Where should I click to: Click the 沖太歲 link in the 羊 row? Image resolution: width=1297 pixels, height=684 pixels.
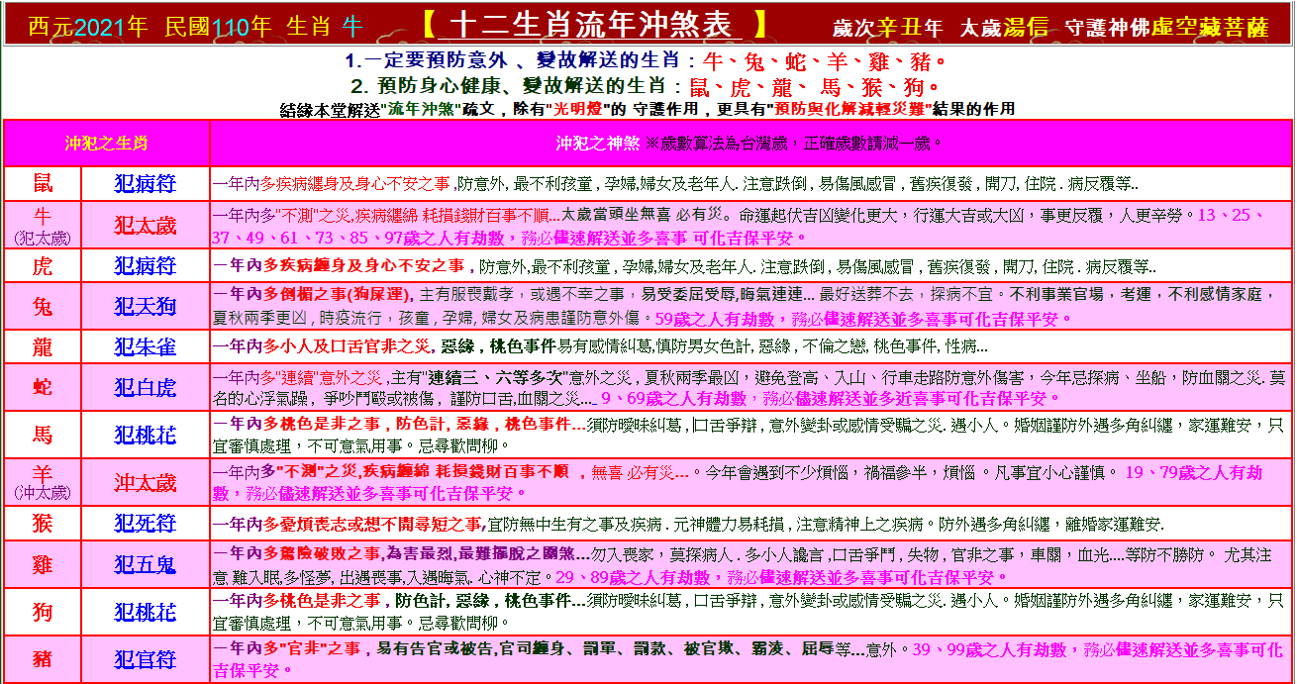[x=146, y=483]
